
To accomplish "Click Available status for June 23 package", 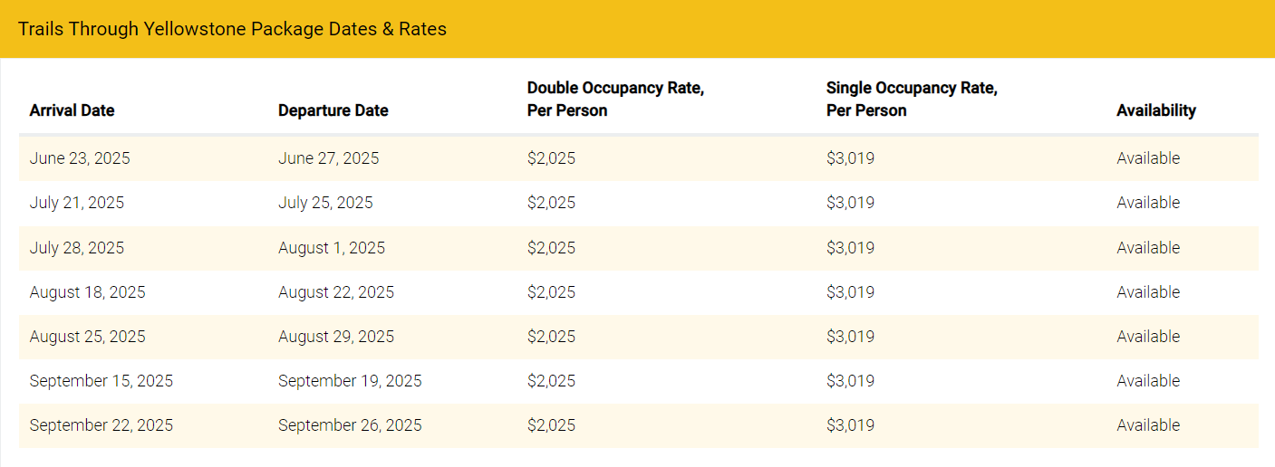I will click(1148, 158).
